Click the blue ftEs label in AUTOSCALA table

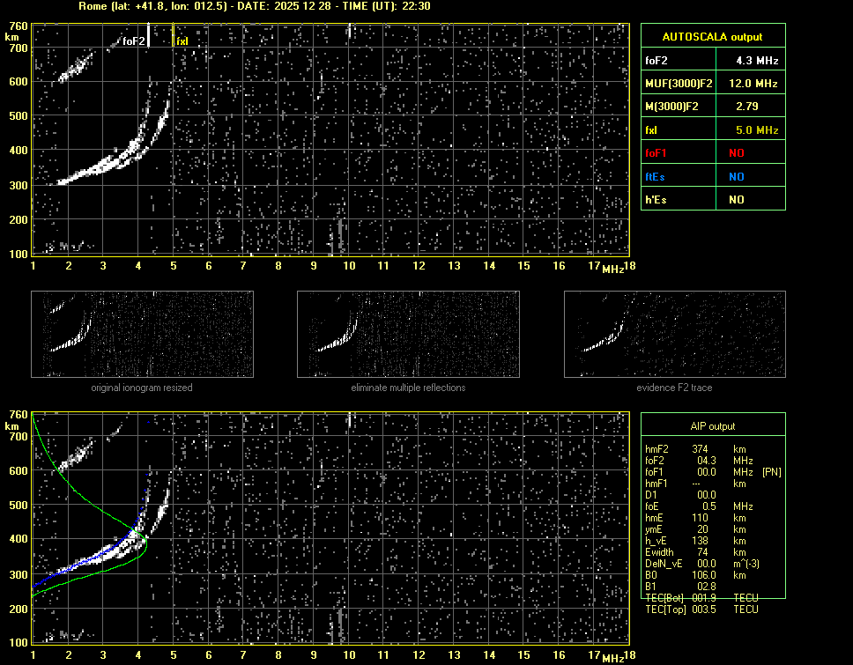point(655,176)
